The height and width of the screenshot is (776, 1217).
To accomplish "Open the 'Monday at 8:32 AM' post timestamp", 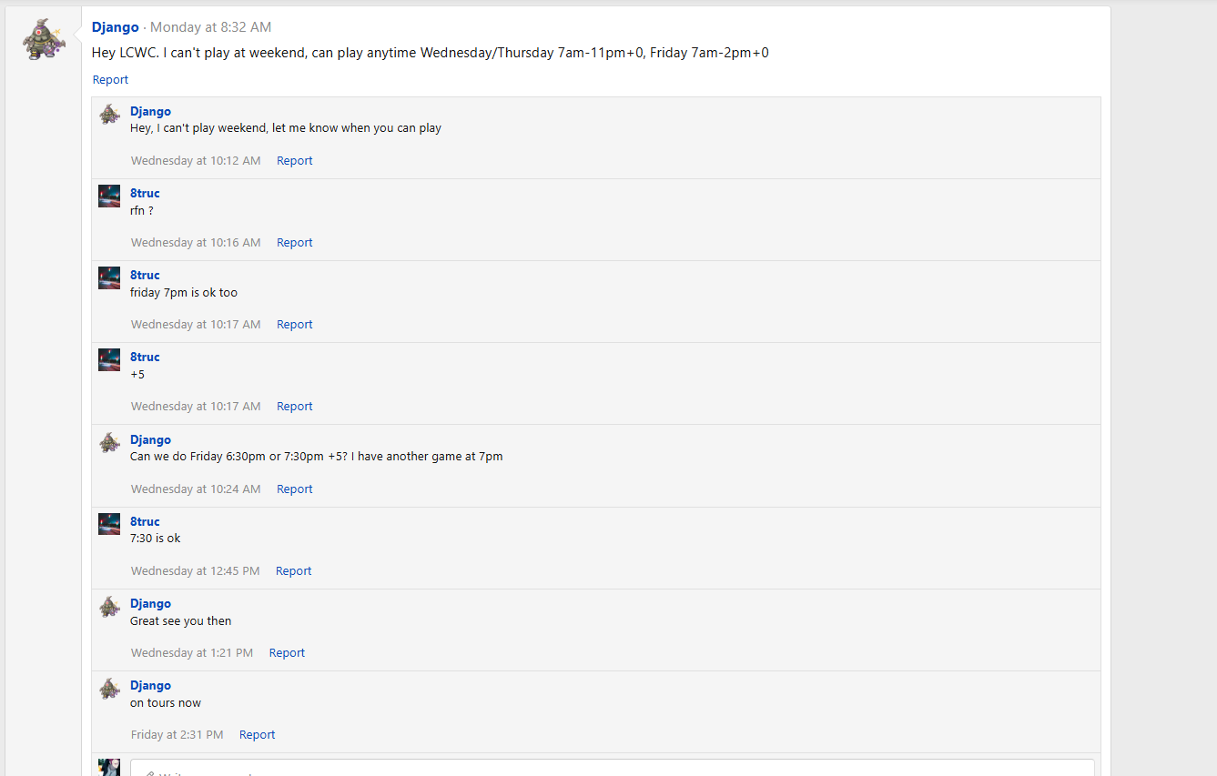I will (210, 27).
